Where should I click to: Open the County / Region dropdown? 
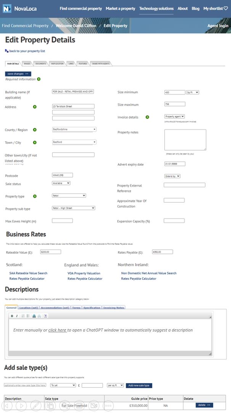point(74,129)
